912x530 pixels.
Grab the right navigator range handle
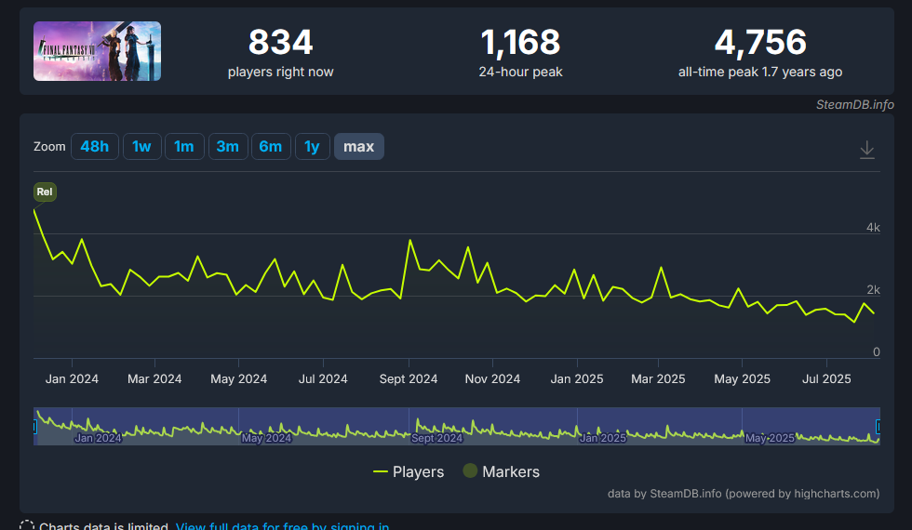click(878, 427)
